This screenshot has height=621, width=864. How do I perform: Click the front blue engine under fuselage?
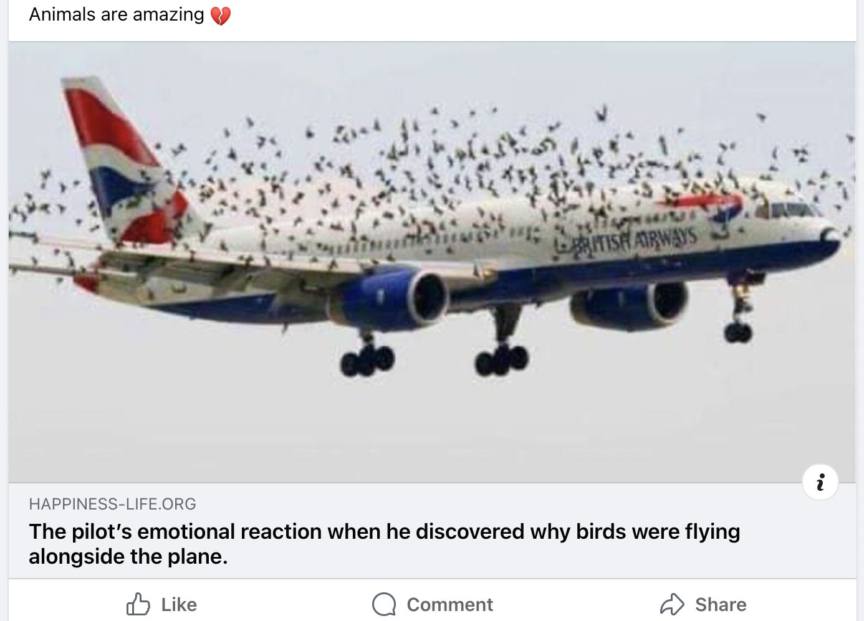coord(630,304)
